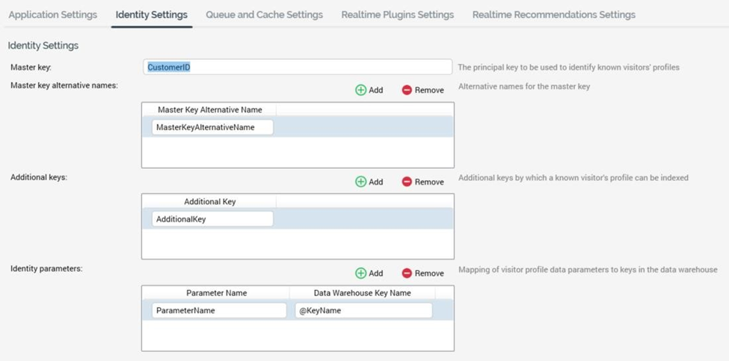Open the Application Settings tab
This screenshot has width=729, height=361.
(x=52, y=15)
